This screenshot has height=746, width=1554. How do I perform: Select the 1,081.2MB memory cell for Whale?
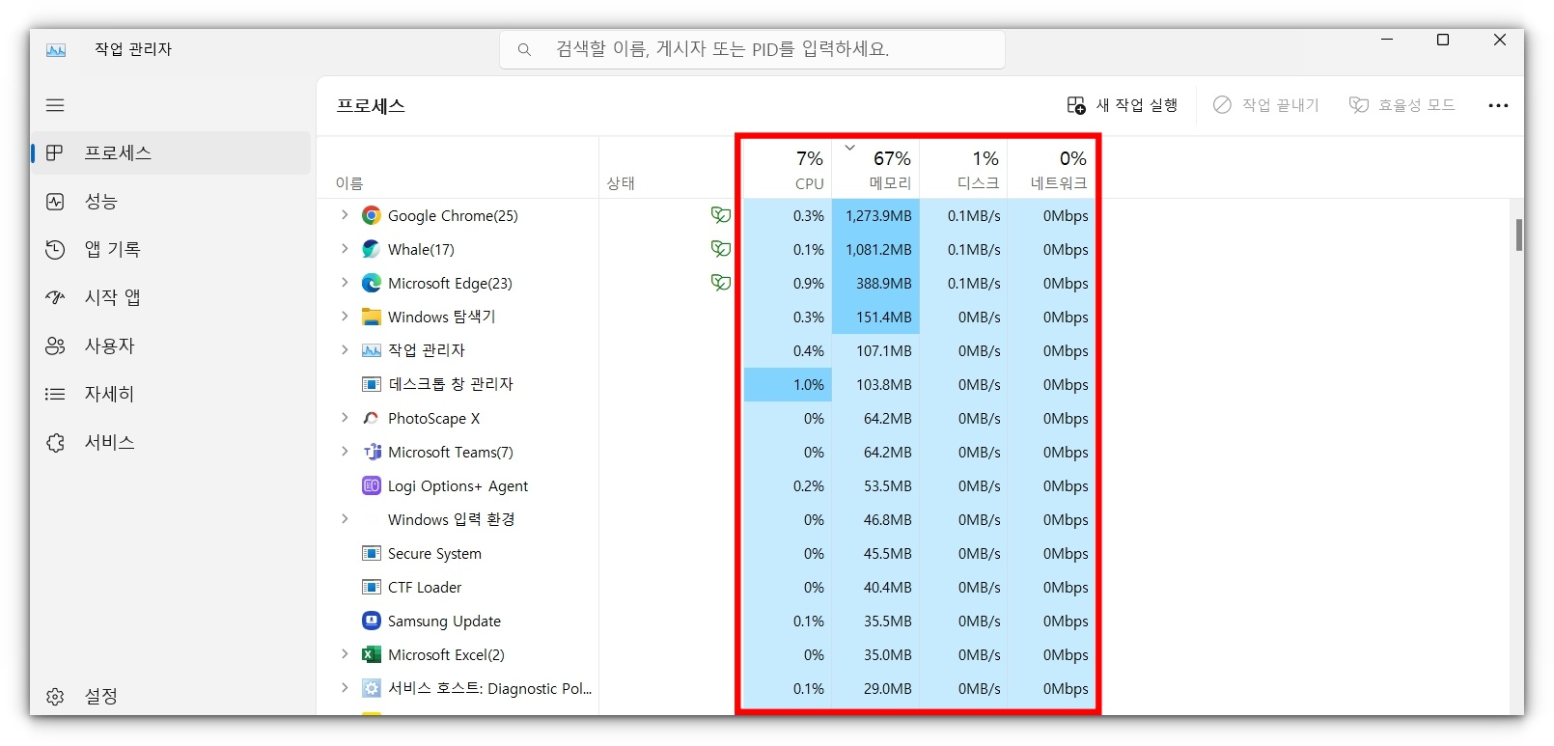pyautogui.click(x=875, y=249)
